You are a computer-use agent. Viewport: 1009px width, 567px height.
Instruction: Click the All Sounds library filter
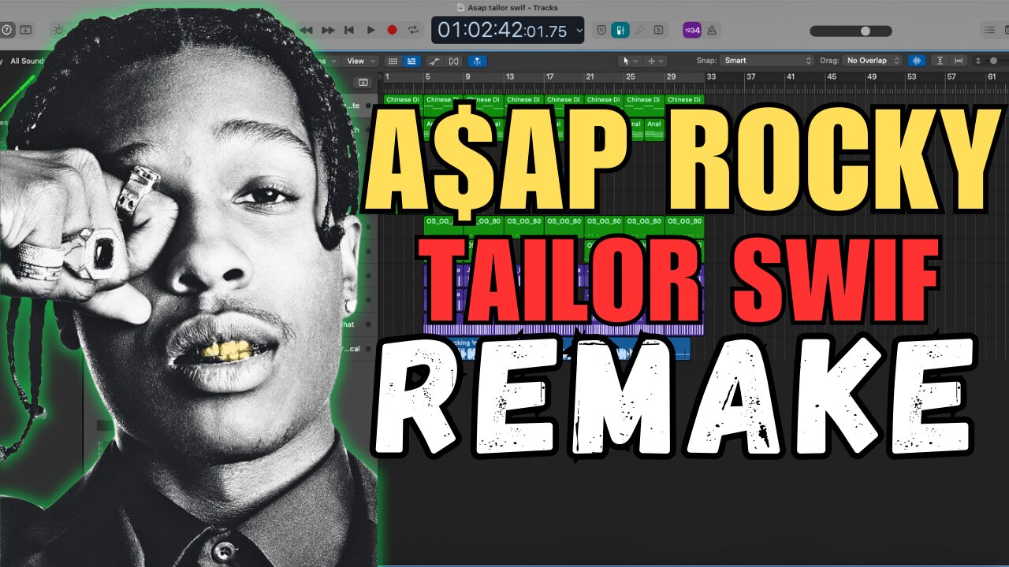27,61
